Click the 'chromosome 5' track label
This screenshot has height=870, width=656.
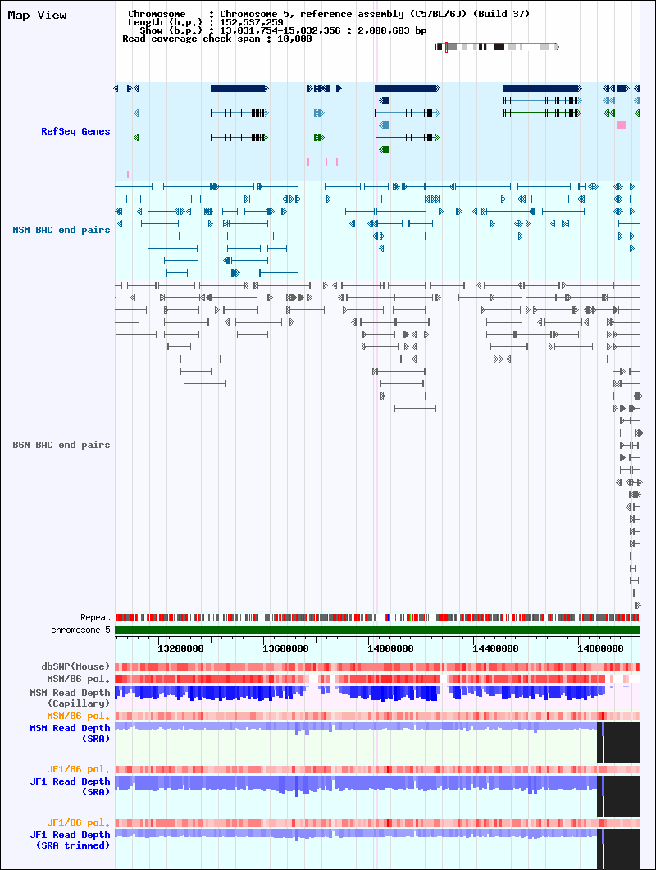[81, 630]
